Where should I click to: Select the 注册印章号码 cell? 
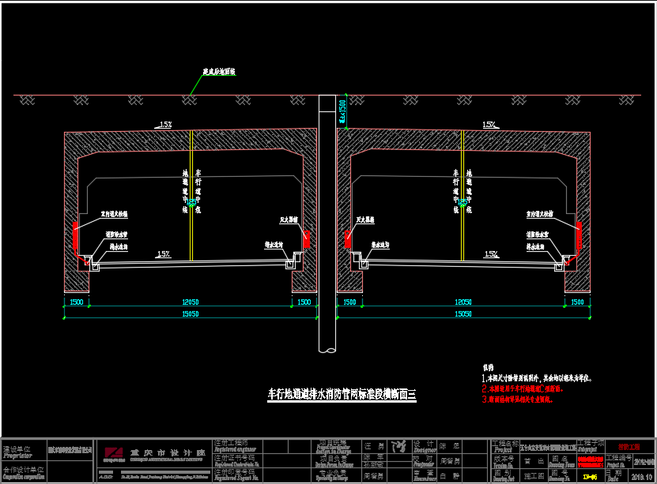pyautogui.click(x=236, y=475)
